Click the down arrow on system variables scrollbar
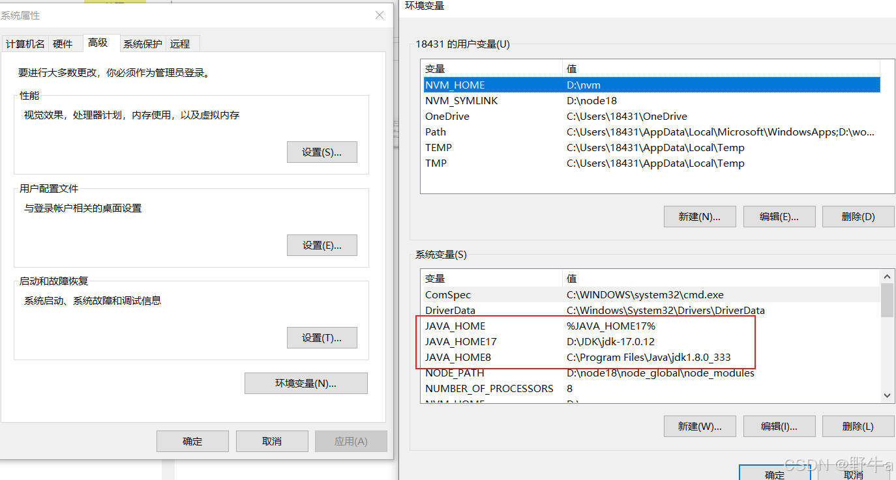Viewport: 896px width, 480px height. (887, 395)
